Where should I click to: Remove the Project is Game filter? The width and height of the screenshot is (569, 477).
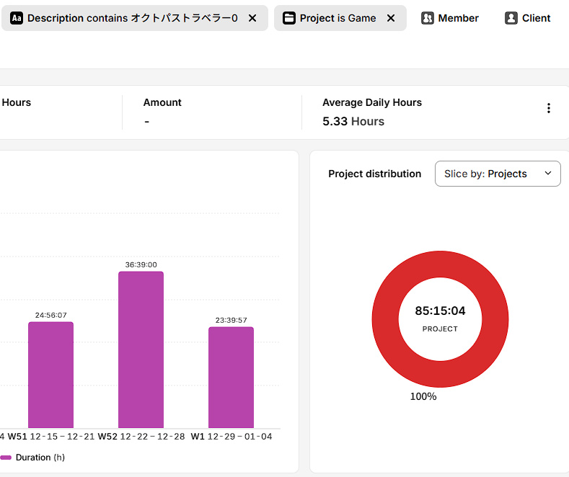391,18
